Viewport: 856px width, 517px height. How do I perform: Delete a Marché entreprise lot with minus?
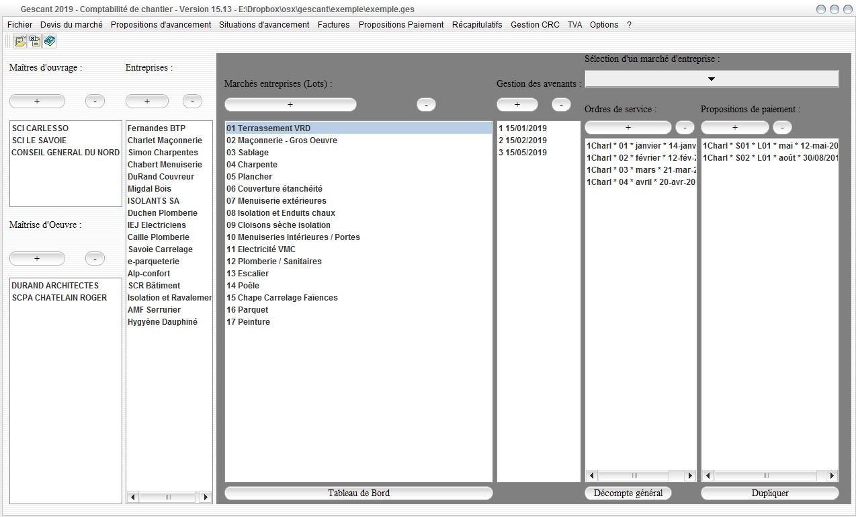point(426,104)
